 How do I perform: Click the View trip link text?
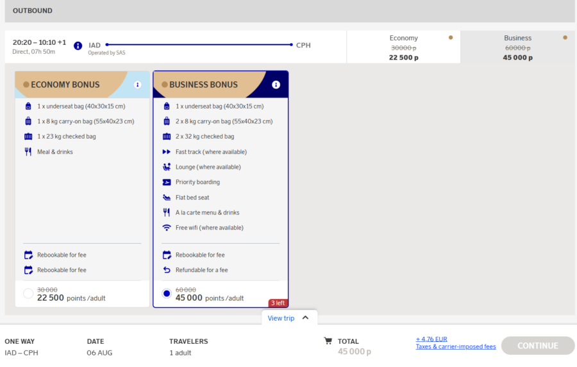click(281, 318)
